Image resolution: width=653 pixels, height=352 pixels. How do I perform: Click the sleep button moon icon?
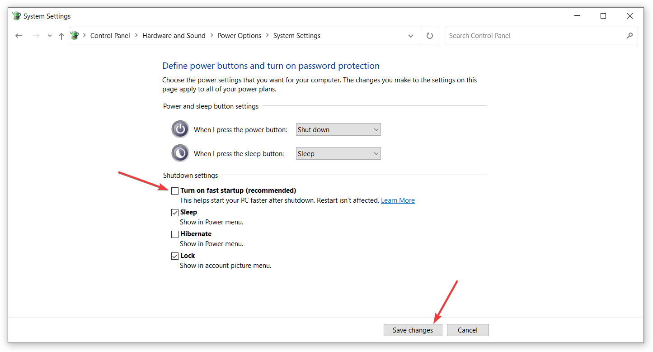click(x=180, y=153)
